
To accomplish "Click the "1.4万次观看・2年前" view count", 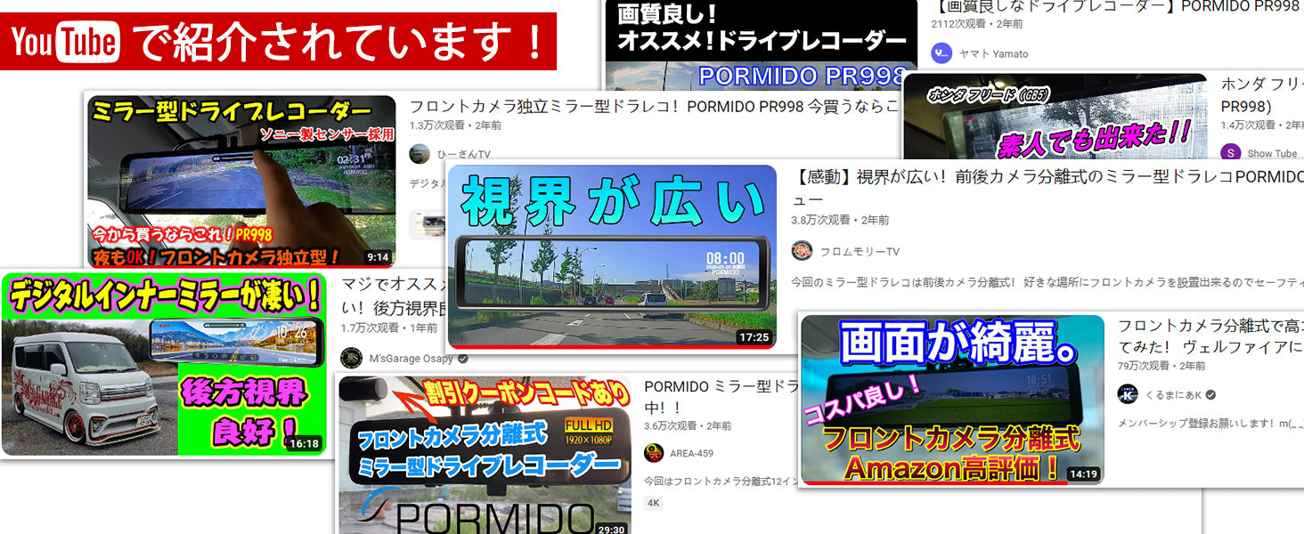I will click(x=1262, y=126).
